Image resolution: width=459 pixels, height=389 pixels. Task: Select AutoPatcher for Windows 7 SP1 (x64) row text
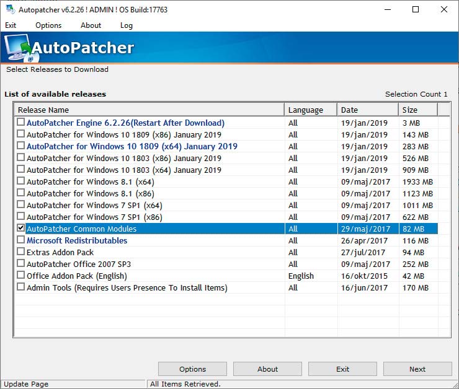click(94, 206)
